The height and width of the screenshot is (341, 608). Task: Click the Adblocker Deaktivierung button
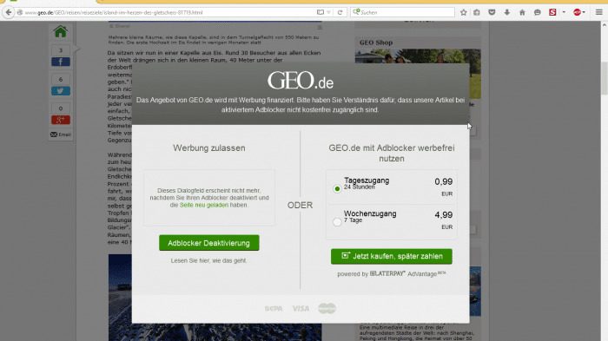click(209, 243)
